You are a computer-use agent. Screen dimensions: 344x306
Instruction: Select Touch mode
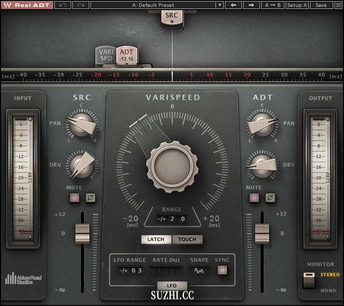(x=187, y=239)
